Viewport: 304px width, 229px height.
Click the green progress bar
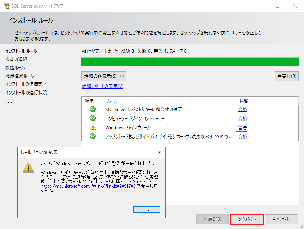click(x=190, y=62)
